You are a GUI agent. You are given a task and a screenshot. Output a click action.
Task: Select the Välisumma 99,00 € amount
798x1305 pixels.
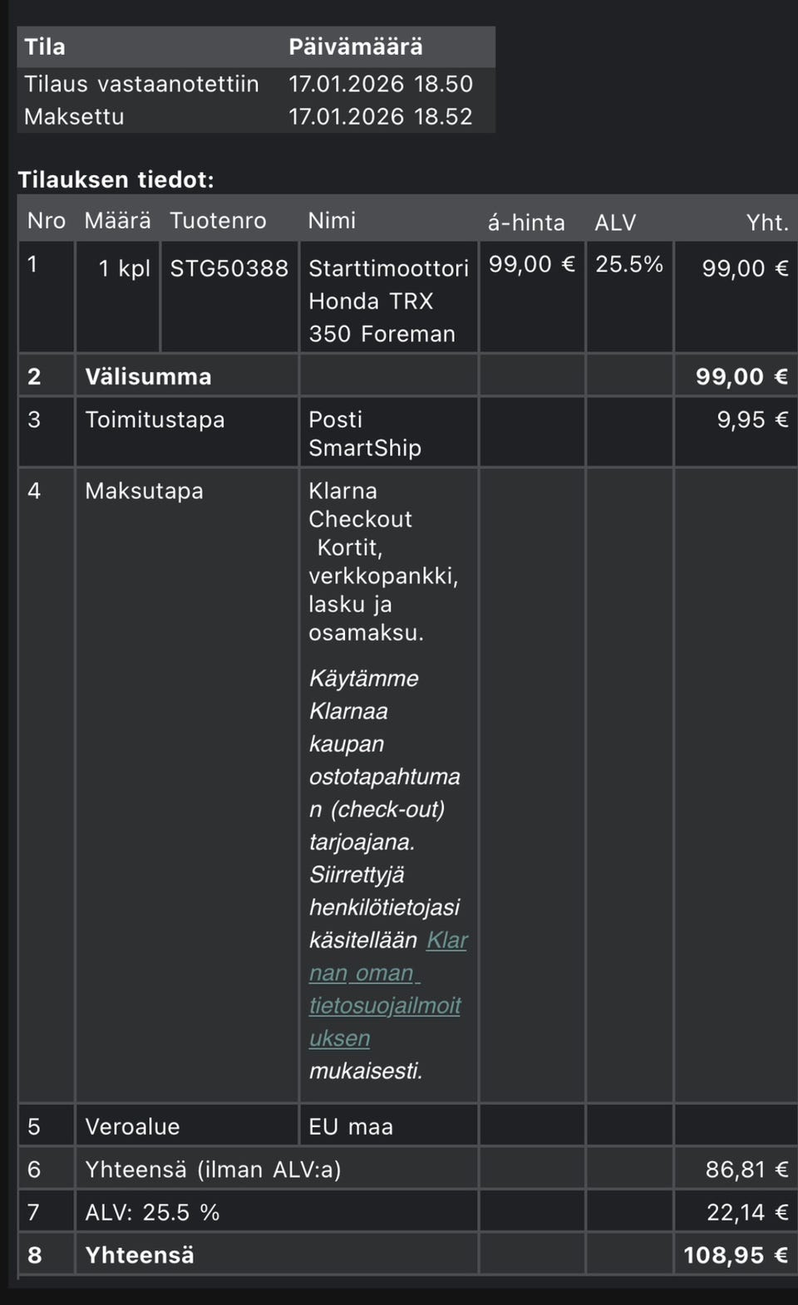[741, 376]
